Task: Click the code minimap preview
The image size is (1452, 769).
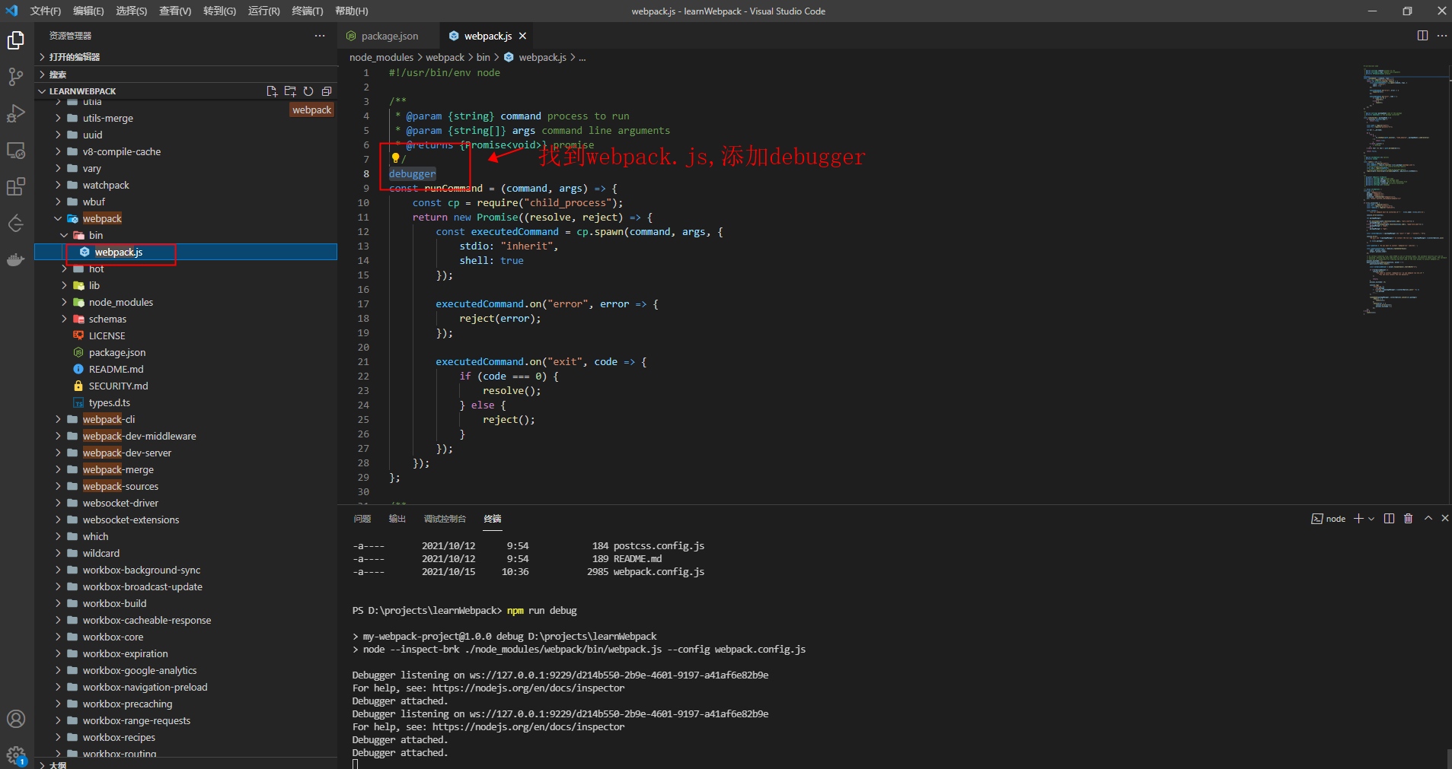Action: [1404, 190]
